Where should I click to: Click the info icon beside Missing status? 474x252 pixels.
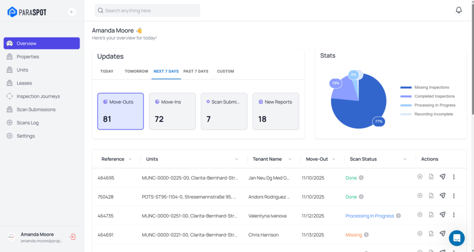[x=366, y=235]
